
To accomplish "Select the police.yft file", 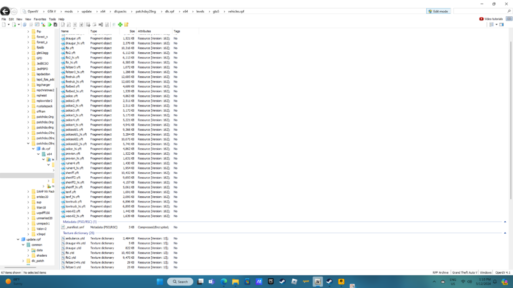I will click(x=71, y=96).
